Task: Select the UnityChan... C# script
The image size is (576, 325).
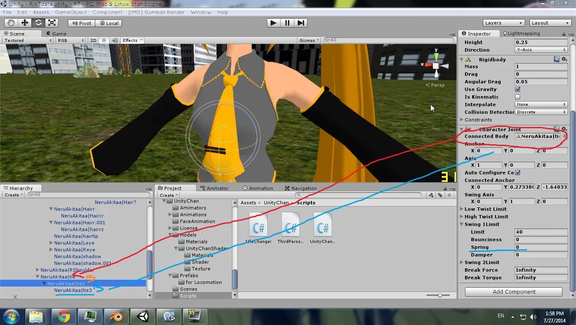Action: 323,229
